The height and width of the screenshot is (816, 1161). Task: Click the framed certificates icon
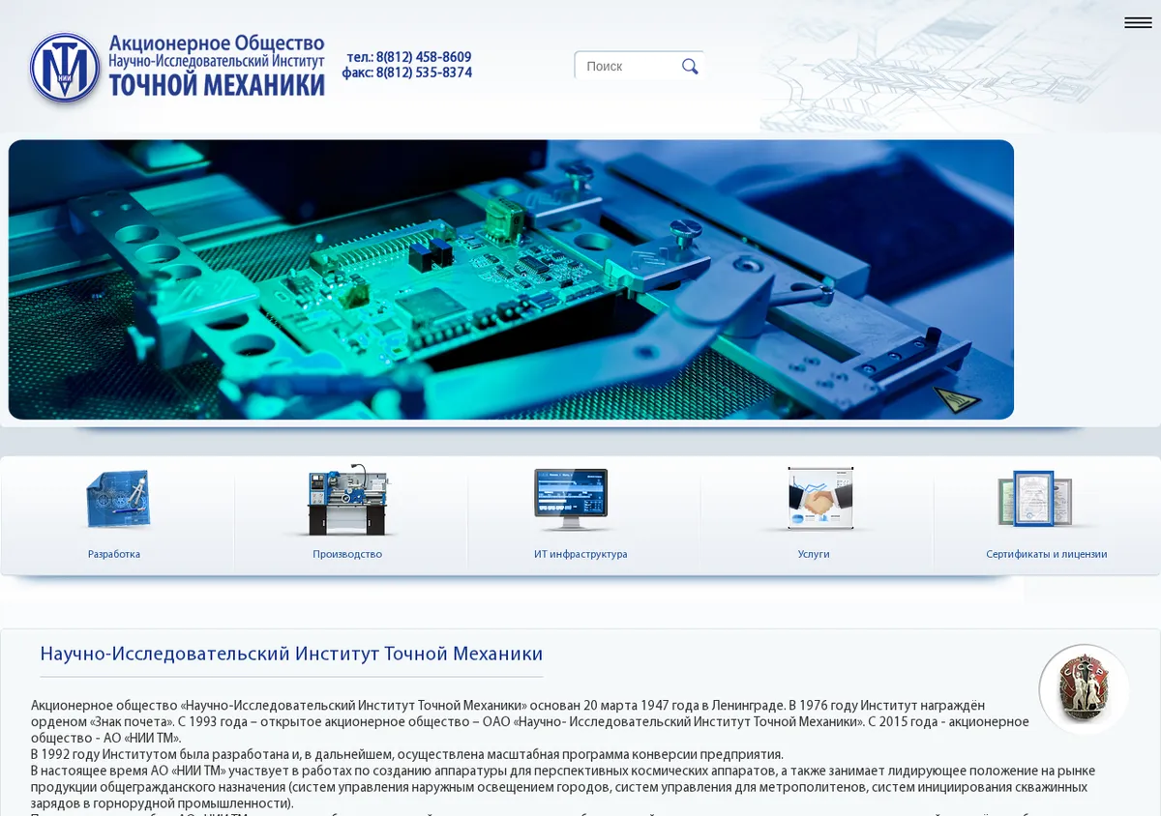point(1036,499)
